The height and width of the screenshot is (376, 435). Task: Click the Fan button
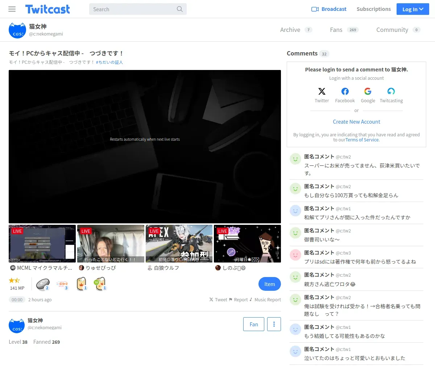click(x=254, y=324)
